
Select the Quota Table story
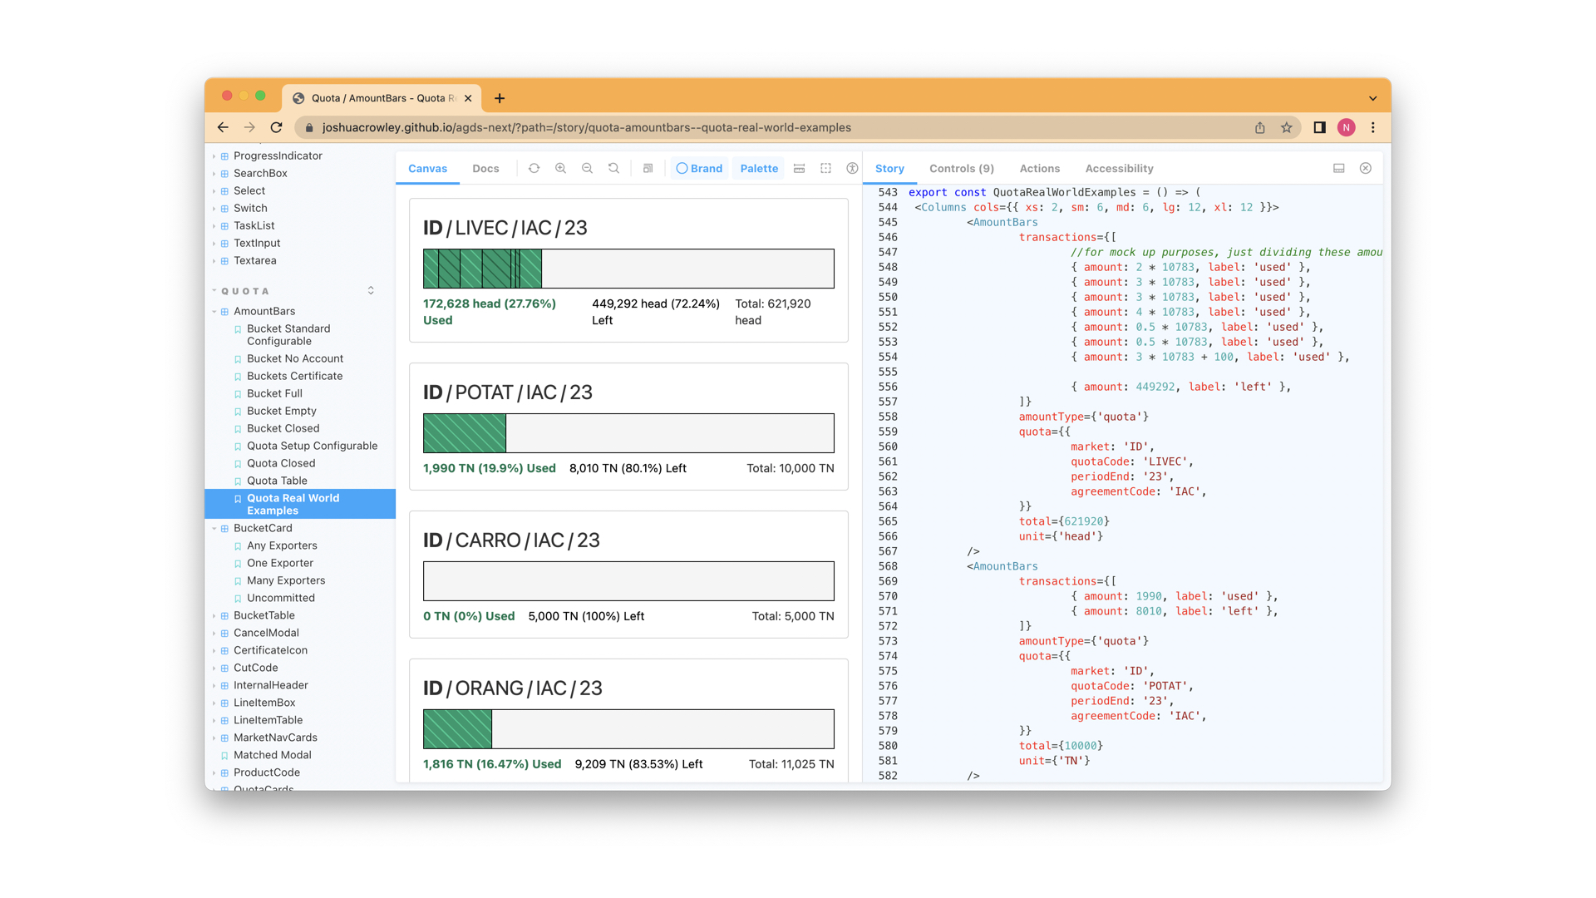(277, 481)
